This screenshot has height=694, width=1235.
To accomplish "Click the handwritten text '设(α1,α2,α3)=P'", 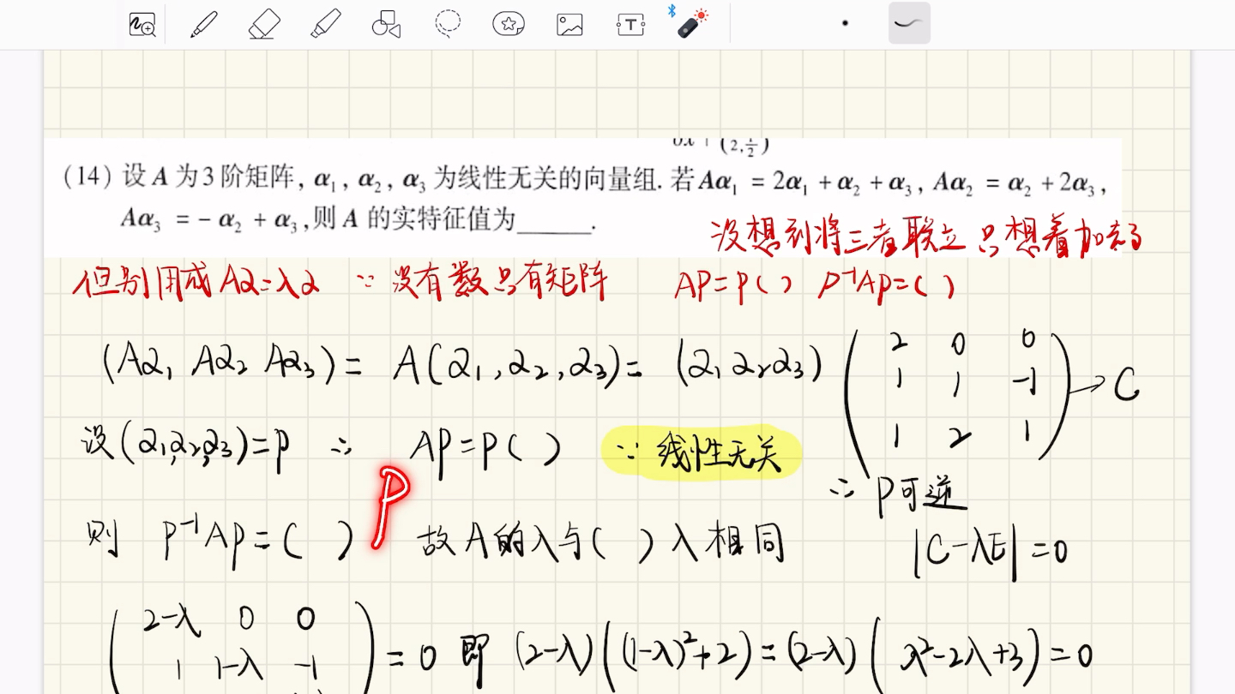I will tap(184, 447).
